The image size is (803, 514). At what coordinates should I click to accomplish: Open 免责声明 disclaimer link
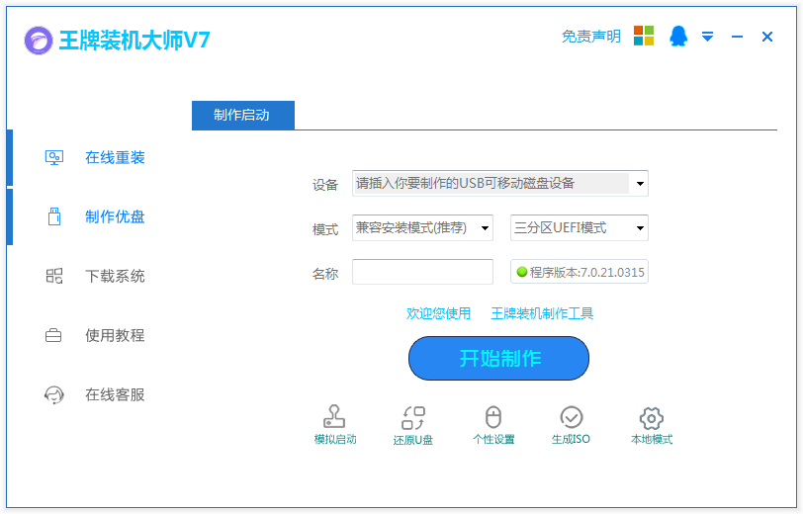[591, 37]
